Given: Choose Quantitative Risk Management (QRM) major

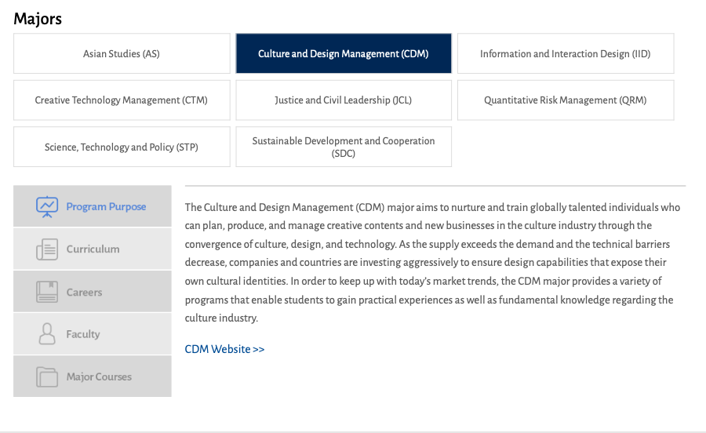Looking at the screenshot, I should coord(565,100).
